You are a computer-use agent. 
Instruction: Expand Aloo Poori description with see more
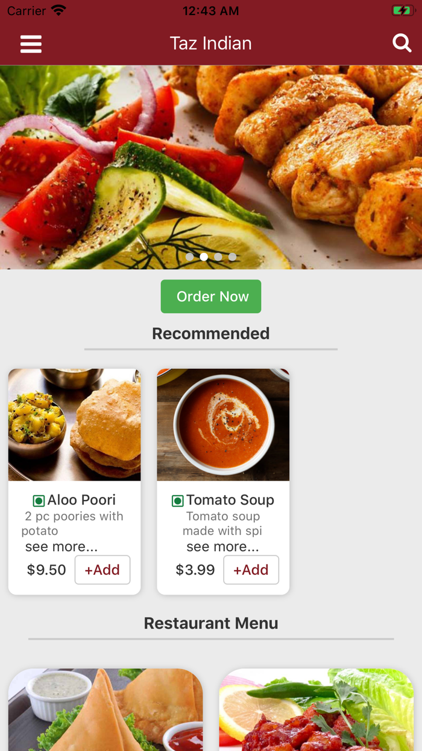pyautogui.click(x=61, y=547)
